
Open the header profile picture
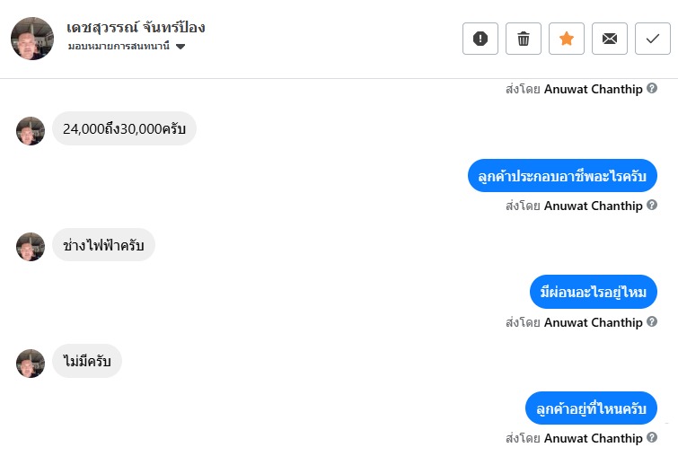(32, 38)
